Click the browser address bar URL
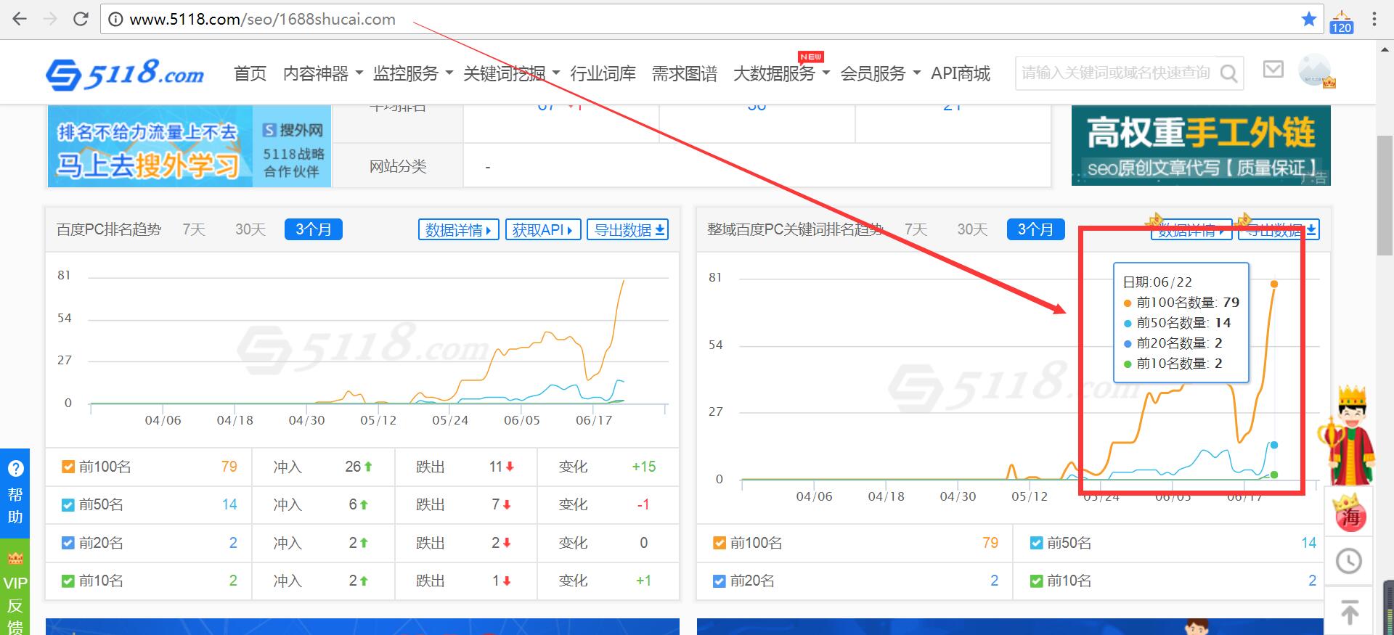This screenshot has width=1394, height=635. coord(263,20)
